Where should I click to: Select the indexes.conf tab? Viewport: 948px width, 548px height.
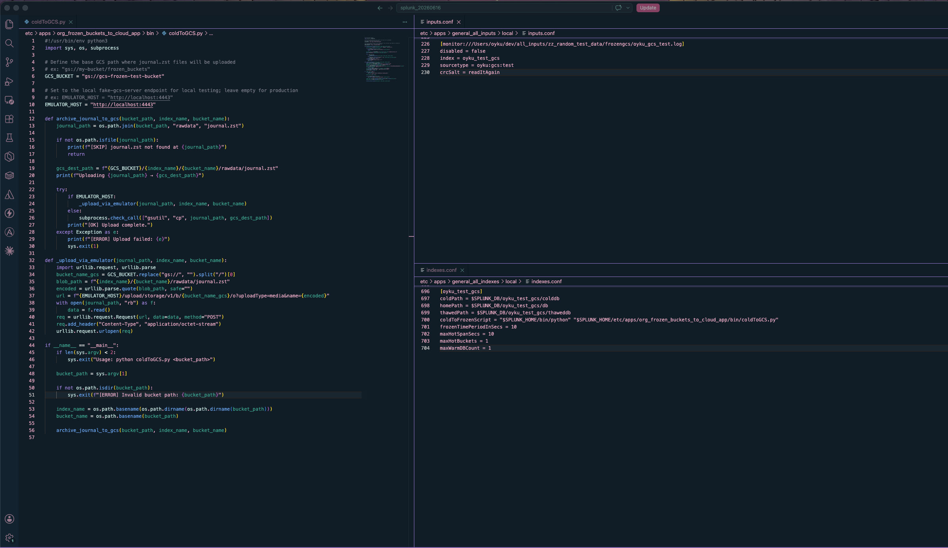pyautogui.click(x=441, y=270)
